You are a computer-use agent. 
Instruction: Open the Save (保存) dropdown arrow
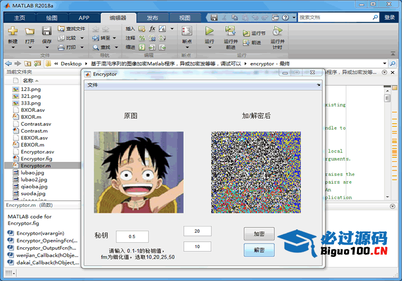(47, 48)
